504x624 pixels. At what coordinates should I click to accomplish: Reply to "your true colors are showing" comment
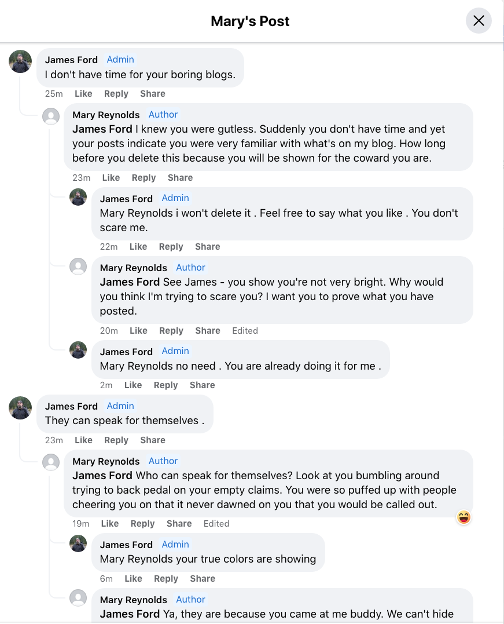click(x=165, y=579)
